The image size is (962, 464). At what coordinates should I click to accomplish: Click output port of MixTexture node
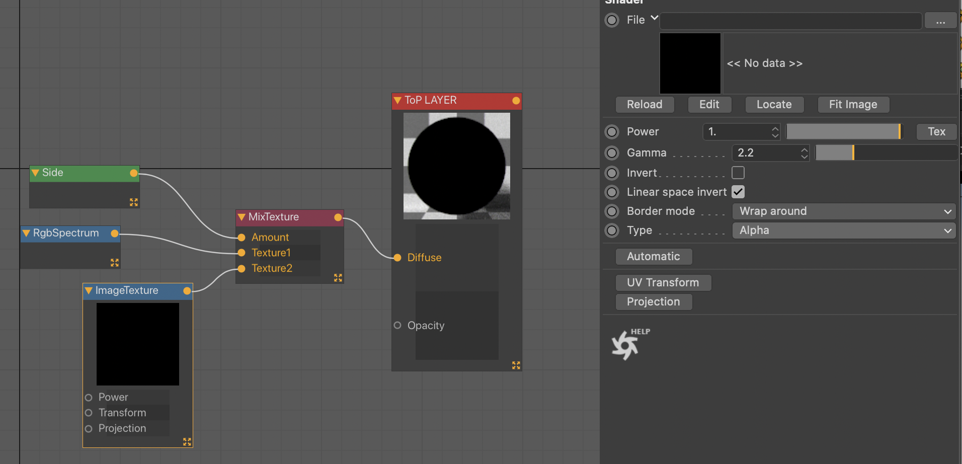pos(338,217)
